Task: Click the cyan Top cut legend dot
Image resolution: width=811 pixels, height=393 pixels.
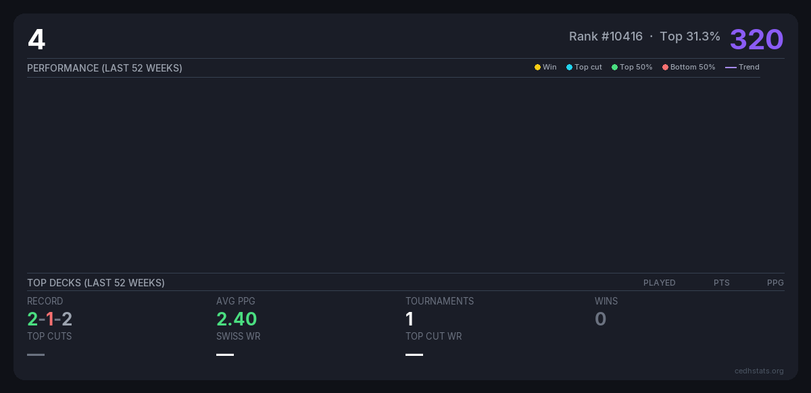Action: tap(569, 68)
